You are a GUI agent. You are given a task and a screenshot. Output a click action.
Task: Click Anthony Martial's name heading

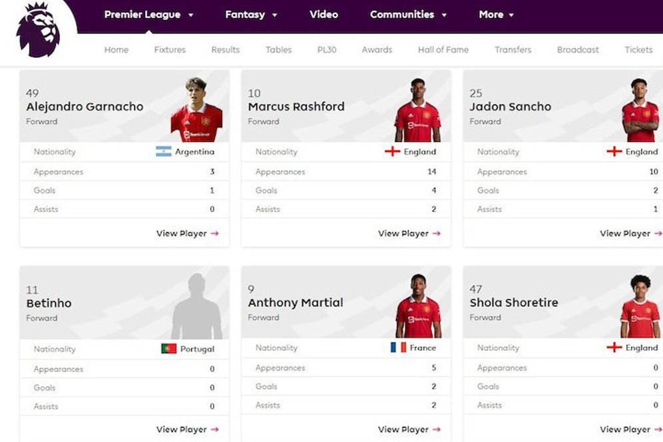(296, 302)
